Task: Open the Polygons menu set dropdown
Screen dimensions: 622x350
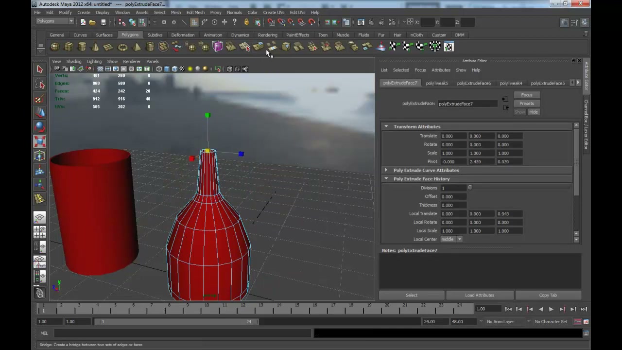Action: [x=55, y=21]
